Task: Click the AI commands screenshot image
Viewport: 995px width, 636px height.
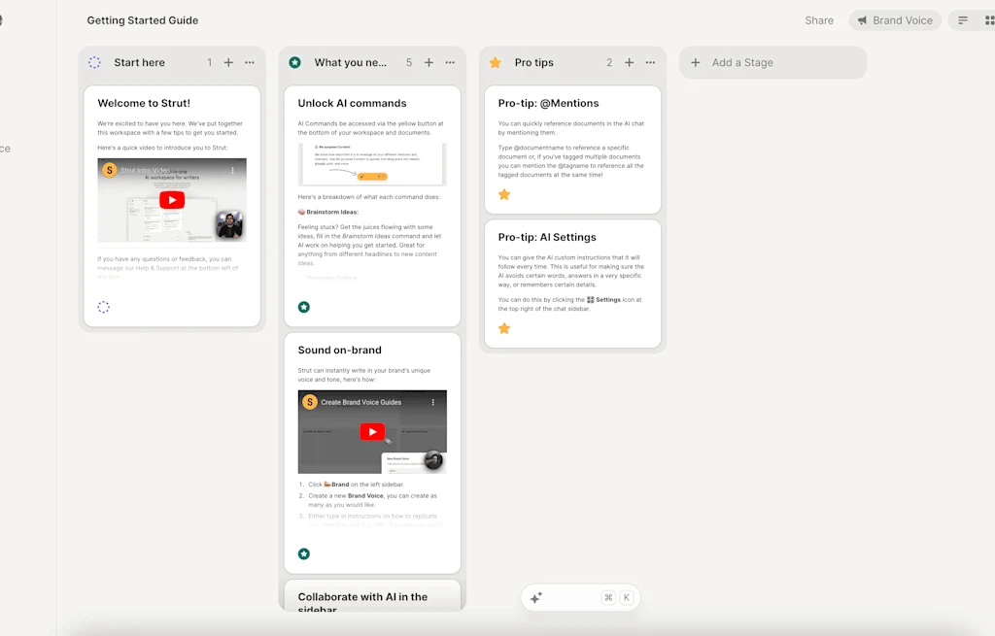Action: click(x=372, y=164)
